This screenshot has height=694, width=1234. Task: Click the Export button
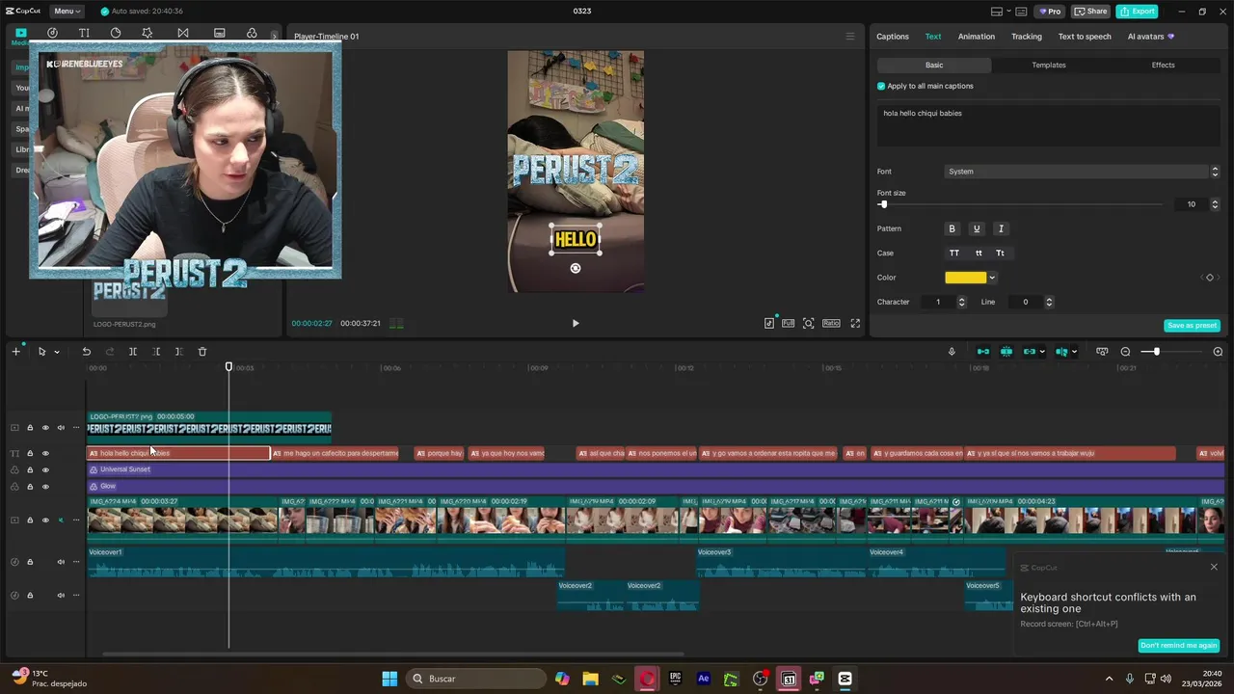point(1138,12)
